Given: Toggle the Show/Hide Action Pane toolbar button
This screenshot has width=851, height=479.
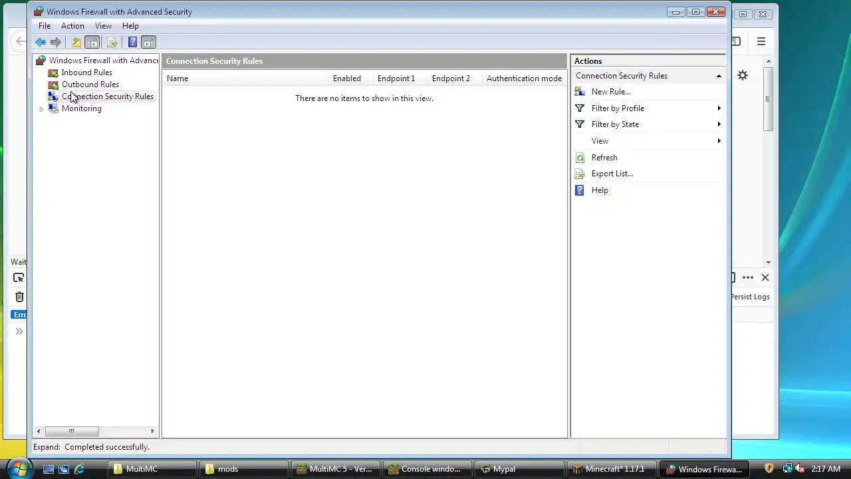Looking at the screenshot, I should coord(148,43).
